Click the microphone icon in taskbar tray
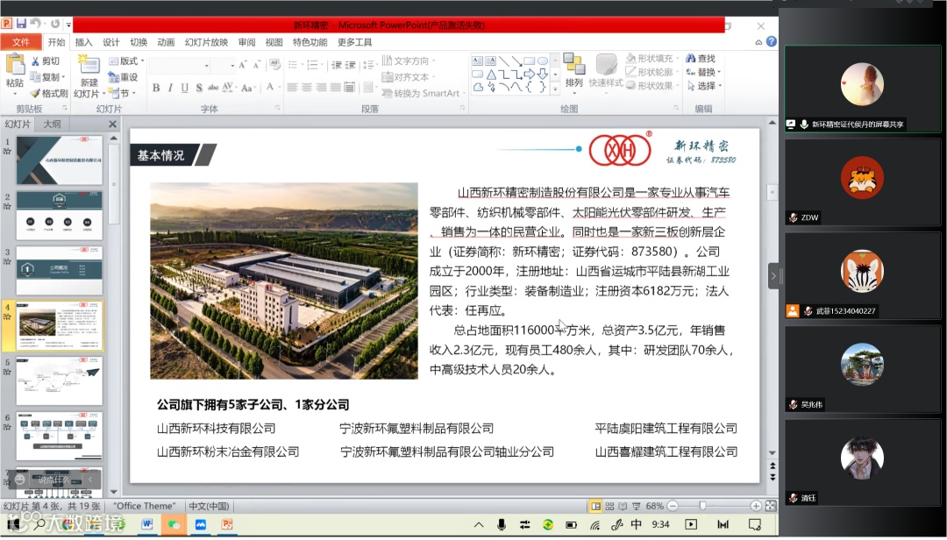Image resolution: width=947 pixels, height=540 pixels. coord(502,524)
